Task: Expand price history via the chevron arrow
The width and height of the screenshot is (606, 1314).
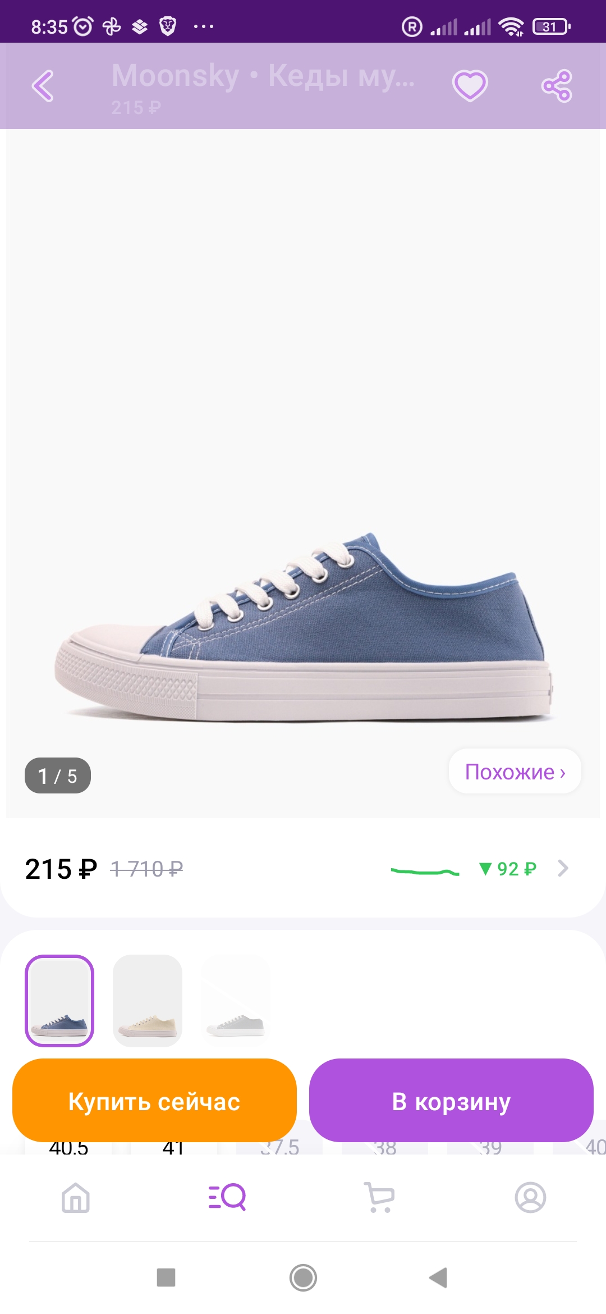Action: tap(563, 868)
